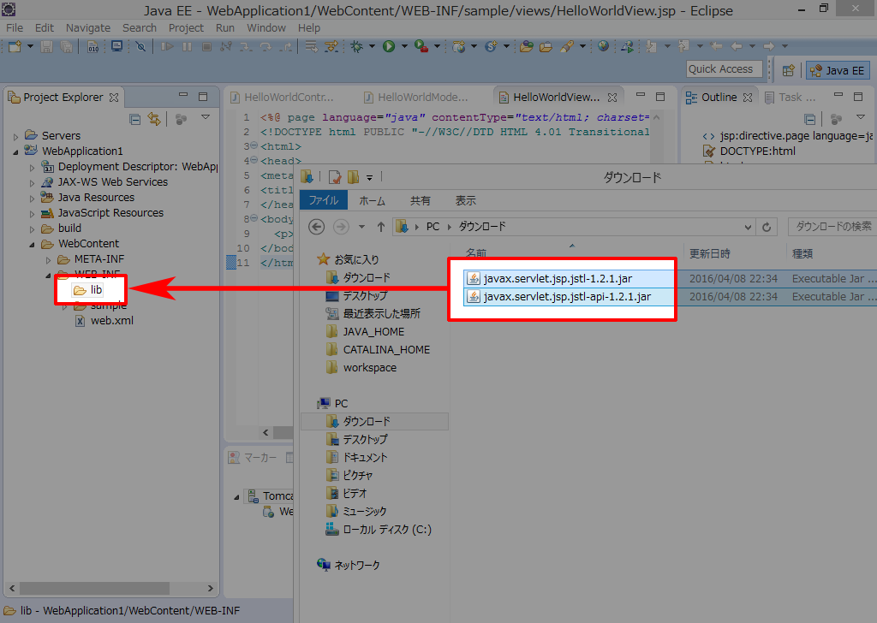Screen dimensions: 877x623
Task: Click the Refresh button in Explorer address bar
Action: 767,227
